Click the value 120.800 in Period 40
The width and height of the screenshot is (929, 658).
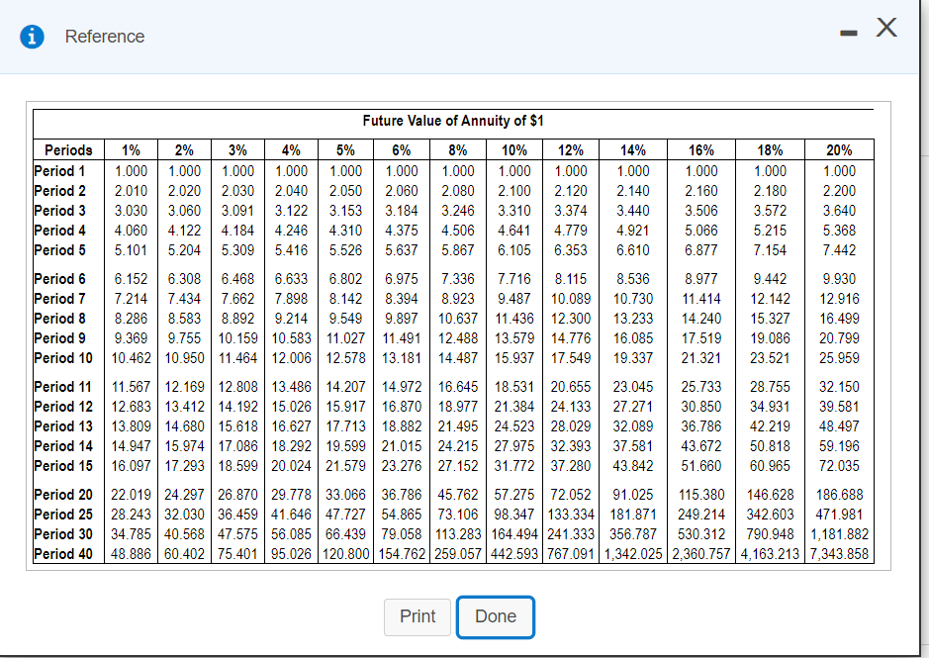click(x=345, y=554)
